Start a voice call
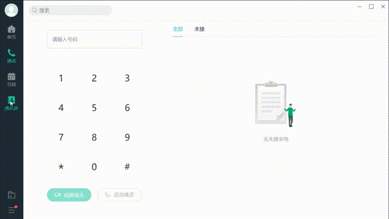The height and width of the screenshot is (219, 389). point(120,195)
